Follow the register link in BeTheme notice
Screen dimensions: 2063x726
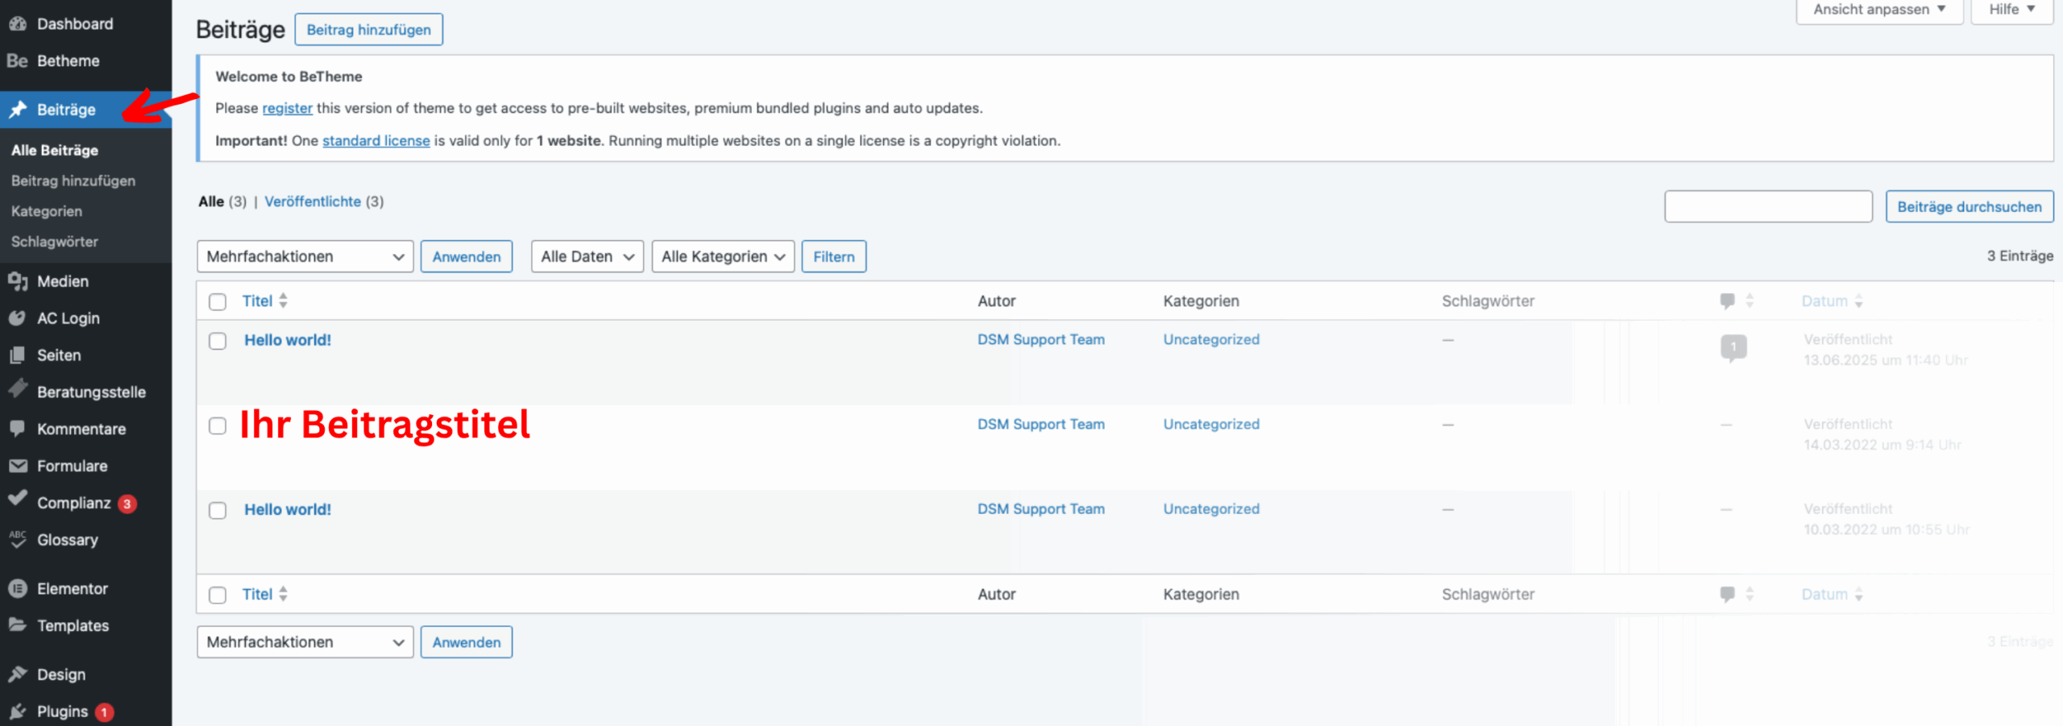click(x=287, y=108)
